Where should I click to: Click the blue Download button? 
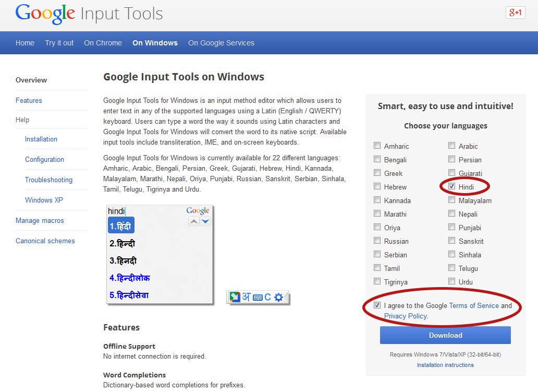pos(445,335)
